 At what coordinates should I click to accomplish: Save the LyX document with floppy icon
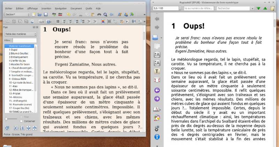pos(46,15)
